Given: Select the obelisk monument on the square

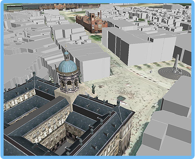Looking at the screenshot, I should pos(176,63).
